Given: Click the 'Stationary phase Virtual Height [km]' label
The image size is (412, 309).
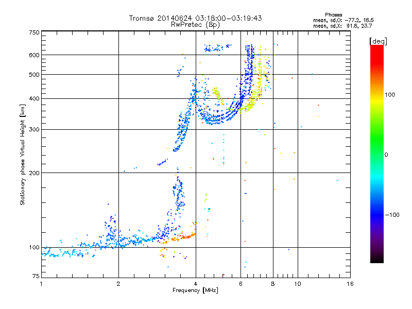Looking at the screenshot, I should 23,154.
